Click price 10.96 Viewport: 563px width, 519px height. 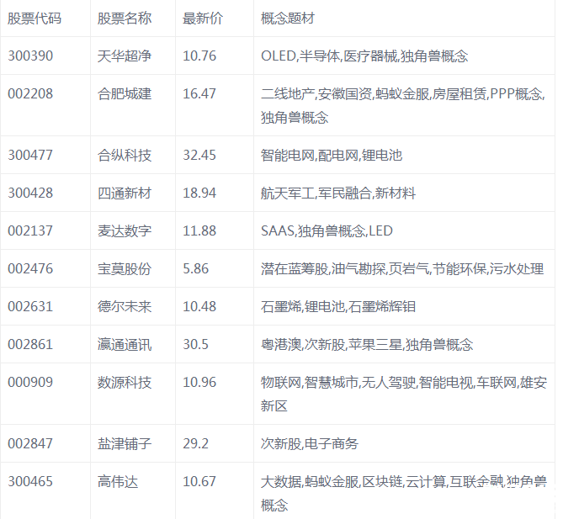coord(199,383)
